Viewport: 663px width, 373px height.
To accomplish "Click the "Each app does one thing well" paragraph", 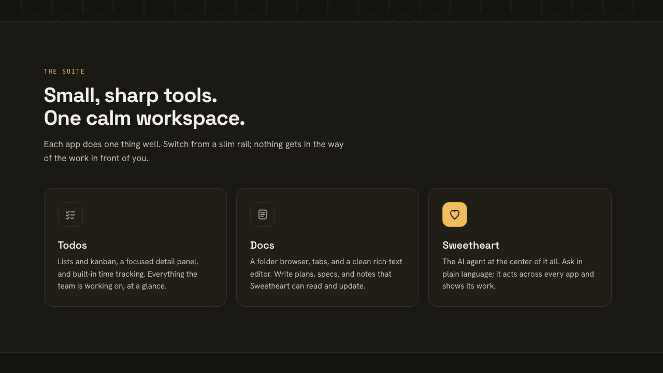I will (194, 151).
